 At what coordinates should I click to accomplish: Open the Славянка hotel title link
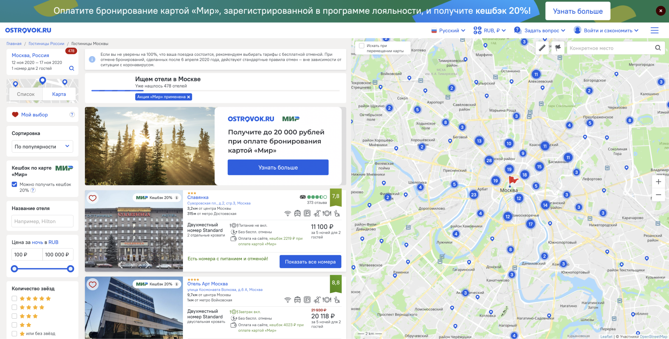click(x=198, y=197)
